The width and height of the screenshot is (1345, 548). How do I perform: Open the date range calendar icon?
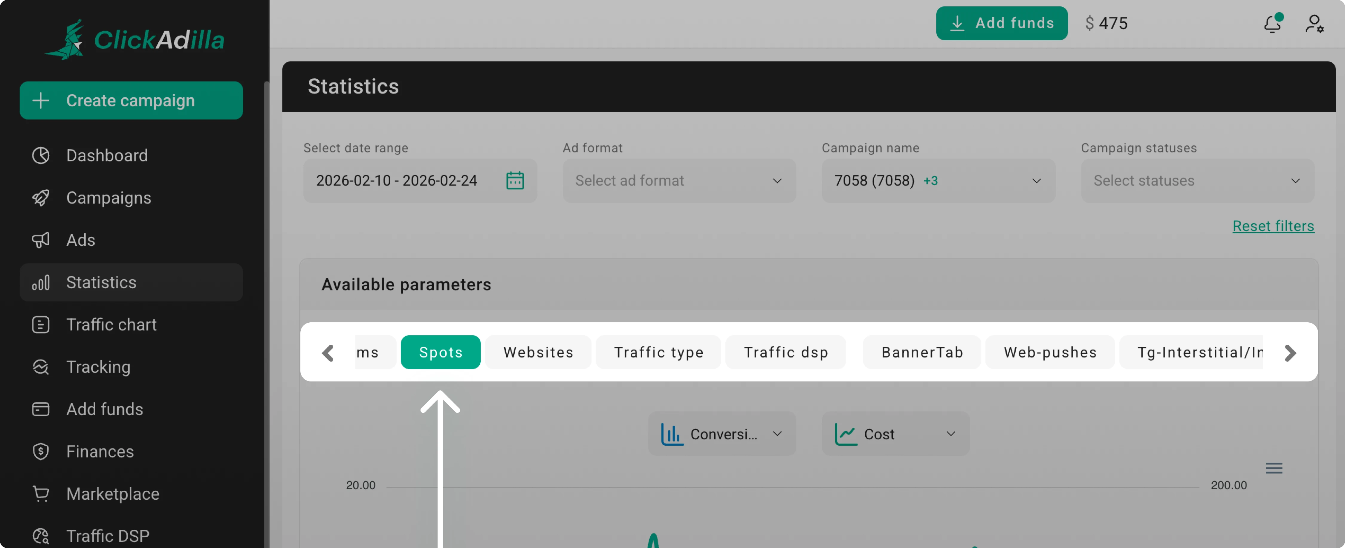click(515, 180)
